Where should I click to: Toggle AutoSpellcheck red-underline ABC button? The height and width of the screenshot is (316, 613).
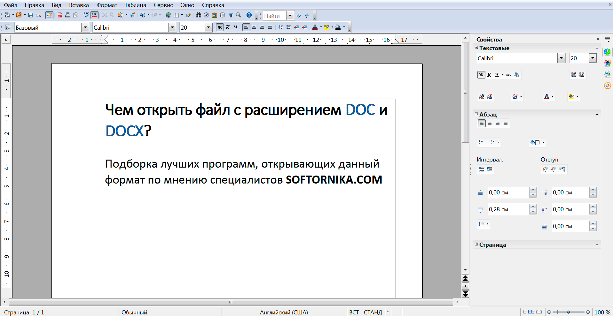click(94, 15)
